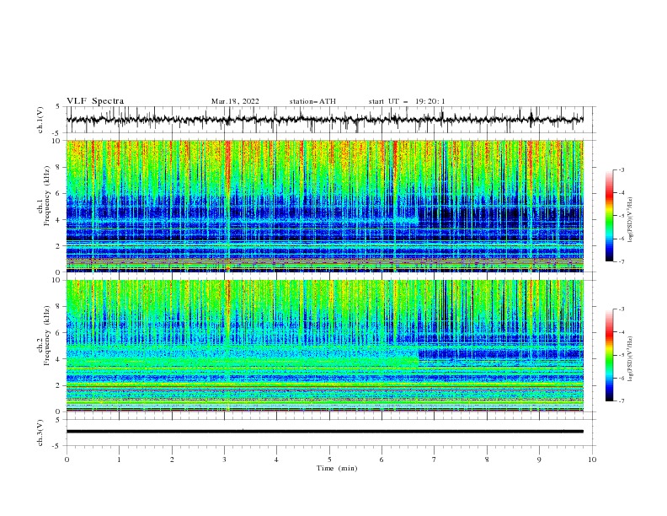The image size is (667, 516).
Task: Click the time axis tick label "9"
Action: 539,460
